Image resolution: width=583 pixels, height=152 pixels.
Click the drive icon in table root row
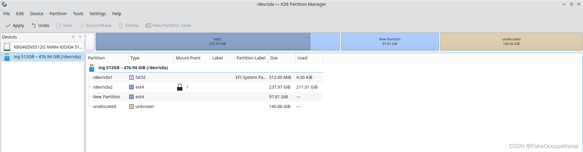click(x=92, y=68)
